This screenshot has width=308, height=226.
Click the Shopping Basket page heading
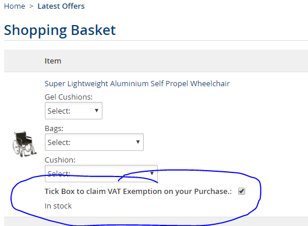pos(60,30)
